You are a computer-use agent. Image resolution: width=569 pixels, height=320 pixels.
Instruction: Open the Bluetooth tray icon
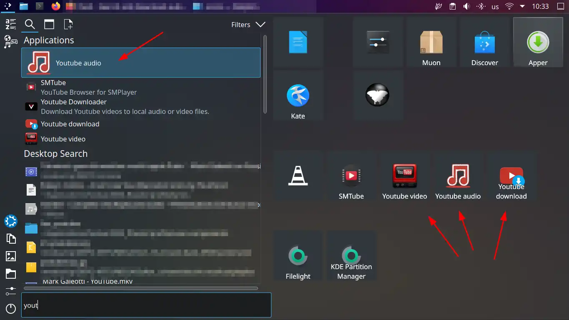(481, 6)
